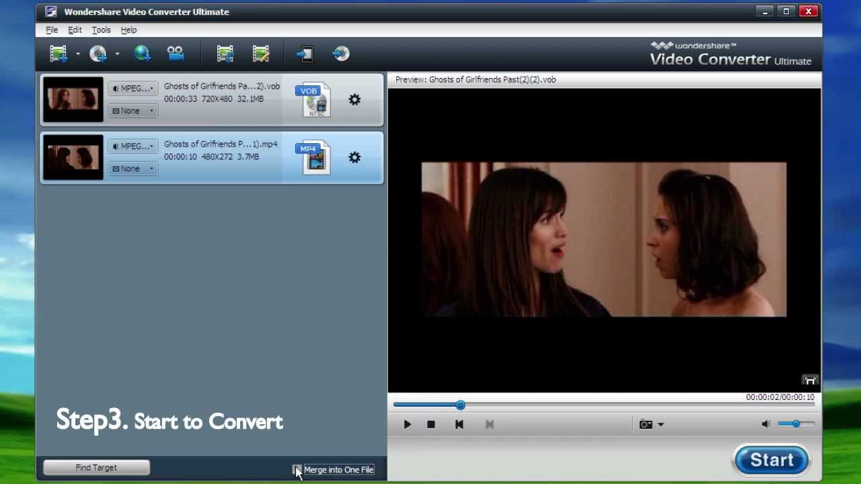The image size is (861, 484).
Task: Click the next track button
Action: click(x=490, y=424)
